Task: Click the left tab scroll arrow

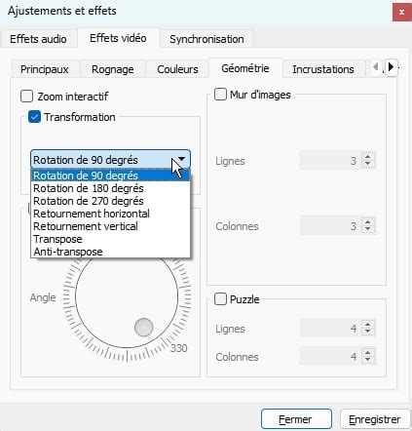Action: click(376, 67)
